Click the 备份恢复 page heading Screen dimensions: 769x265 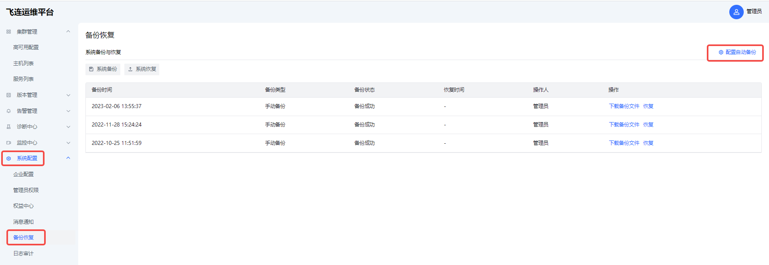(100, 35)
